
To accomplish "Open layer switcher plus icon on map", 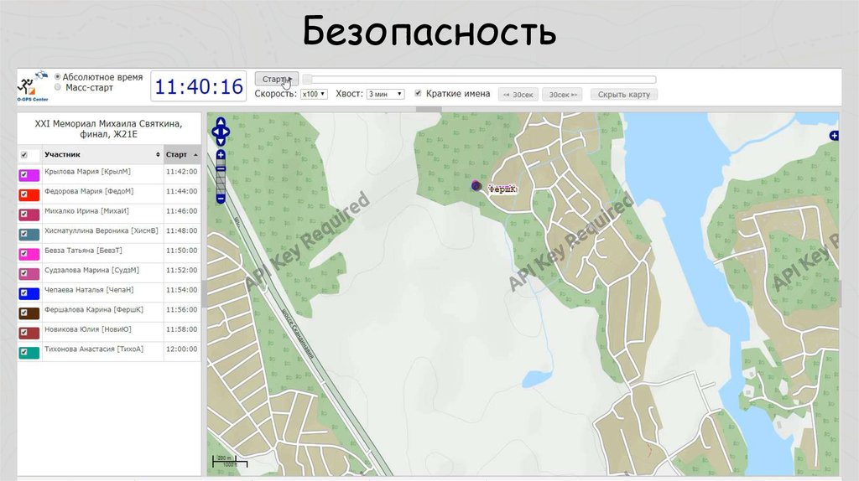I will pyautogui.click(x=834, y=135).
